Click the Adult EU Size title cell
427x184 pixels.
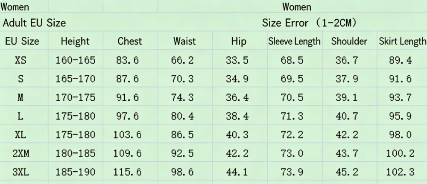click(x=34, y=23)
